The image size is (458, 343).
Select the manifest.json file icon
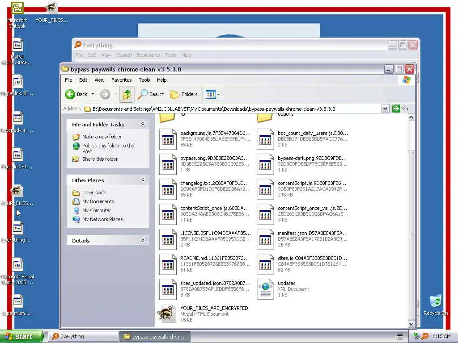[x=265, y=239]
